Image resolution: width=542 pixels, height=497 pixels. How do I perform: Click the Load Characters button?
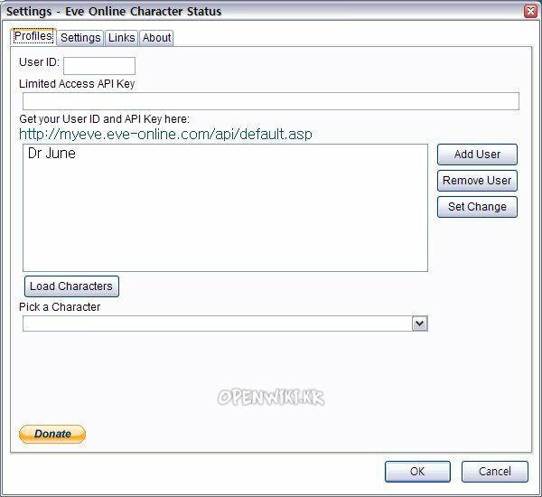71,286
